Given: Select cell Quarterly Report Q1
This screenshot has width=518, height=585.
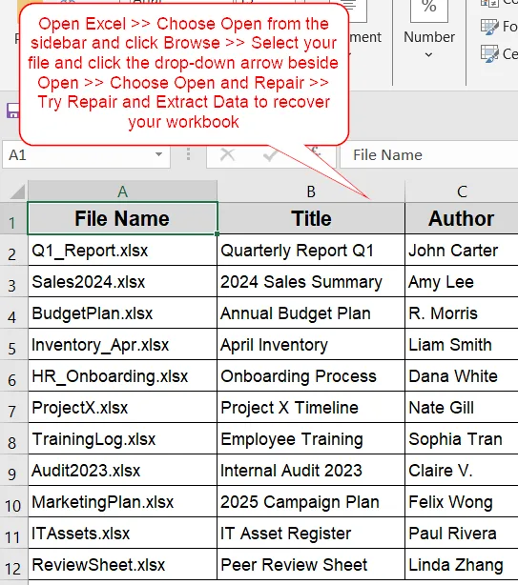Looking at the screenshot, I should [311, 250].
